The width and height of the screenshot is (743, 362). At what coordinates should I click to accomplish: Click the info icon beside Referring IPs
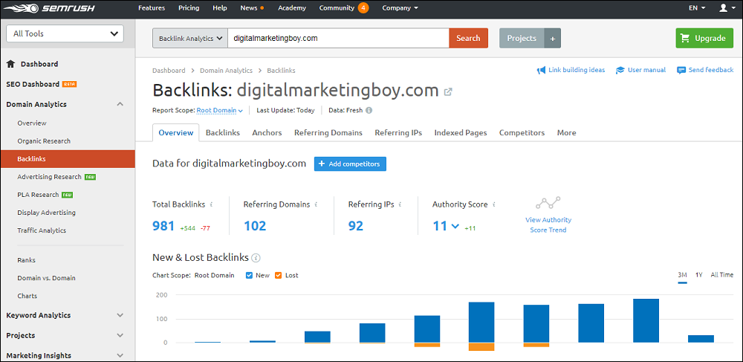[x=400, y=204]
